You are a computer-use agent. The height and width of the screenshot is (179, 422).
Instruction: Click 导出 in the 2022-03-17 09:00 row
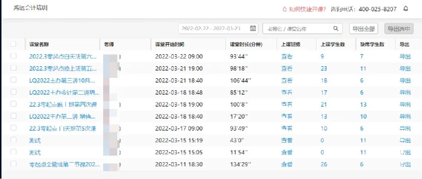405,129
